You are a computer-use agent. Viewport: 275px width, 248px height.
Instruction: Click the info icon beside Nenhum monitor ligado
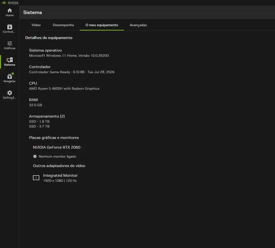click(35, 156)
